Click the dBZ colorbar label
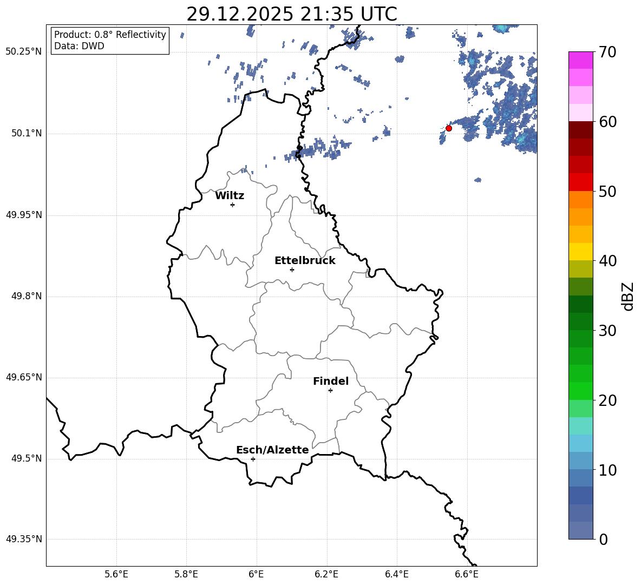This screenshot has width=641, height=585. coord(627,296)
